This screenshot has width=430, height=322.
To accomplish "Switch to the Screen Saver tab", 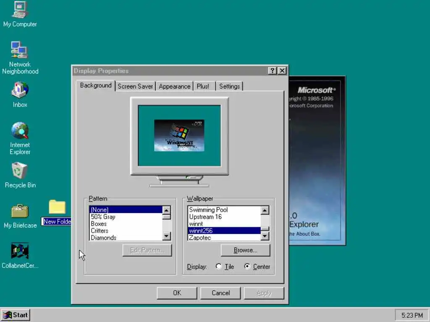I will (x=135, y=86).
